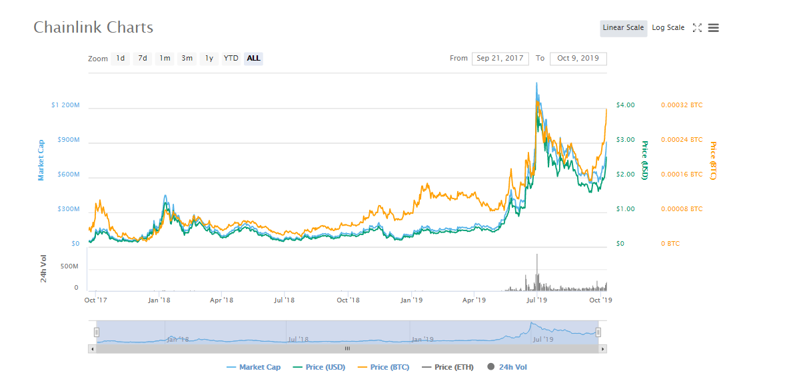Toggle fullscreen chart view icon
Screen dimensions: 801x377
click(697, 28)
